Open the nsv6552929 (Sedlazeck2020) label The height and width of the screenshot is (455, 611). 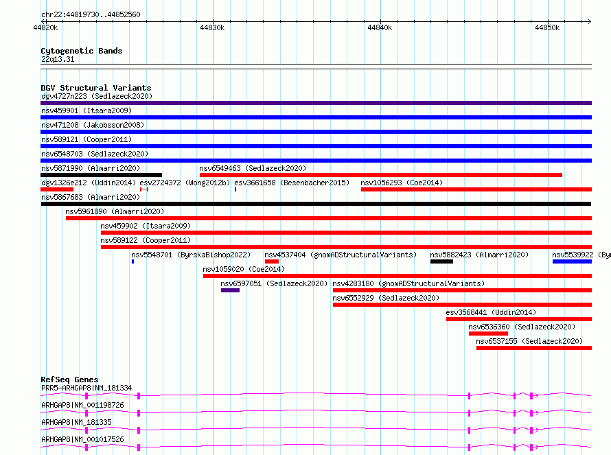click(x=386, y=298)
